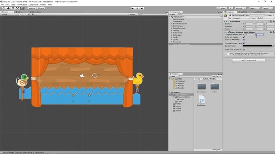
Task: Start Play mode with Play button
Action: [x=133, y=9]
